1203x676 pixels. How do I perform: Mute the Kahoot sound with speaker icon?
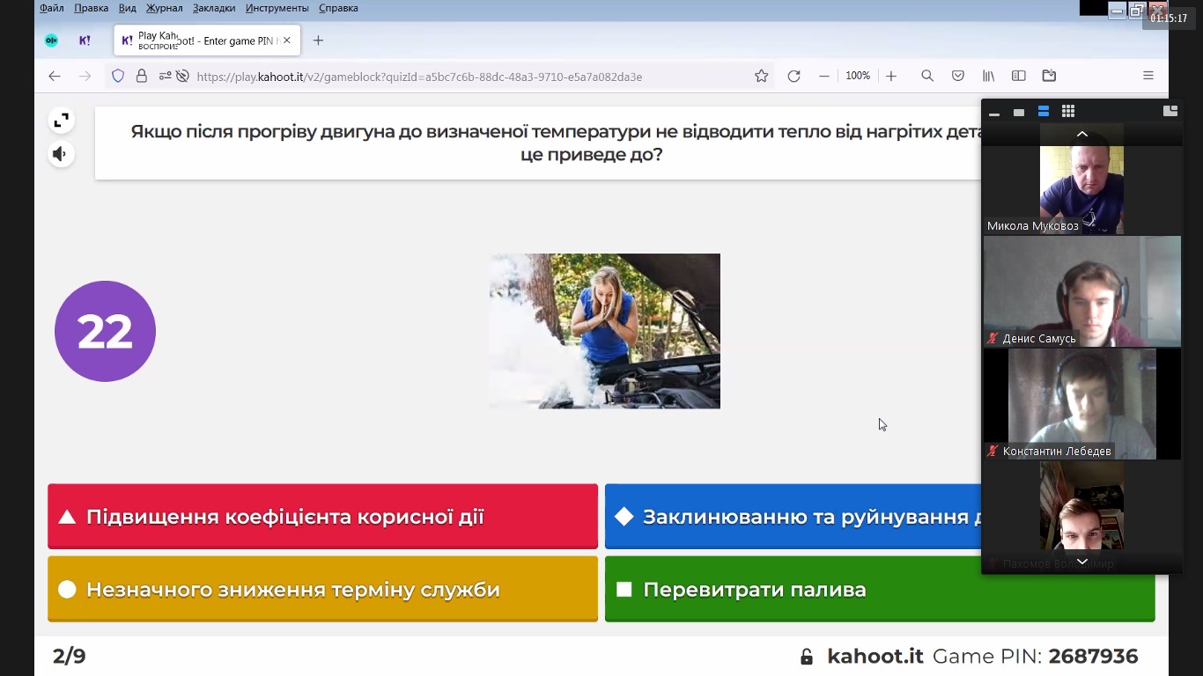(x=60, y=154)
